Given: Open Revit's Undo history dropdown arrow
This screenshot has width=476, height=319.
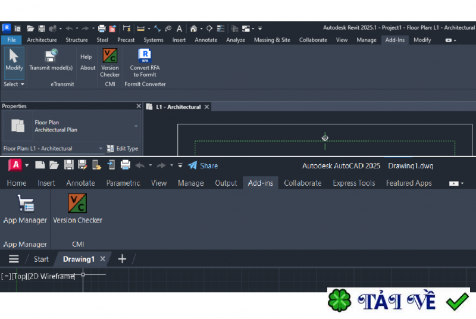Looking at the screenshot, I should 77,29.
